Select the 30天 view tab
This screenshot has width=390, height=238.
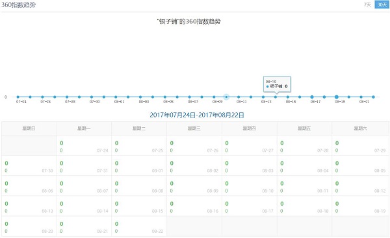click(x=382, y=5)
